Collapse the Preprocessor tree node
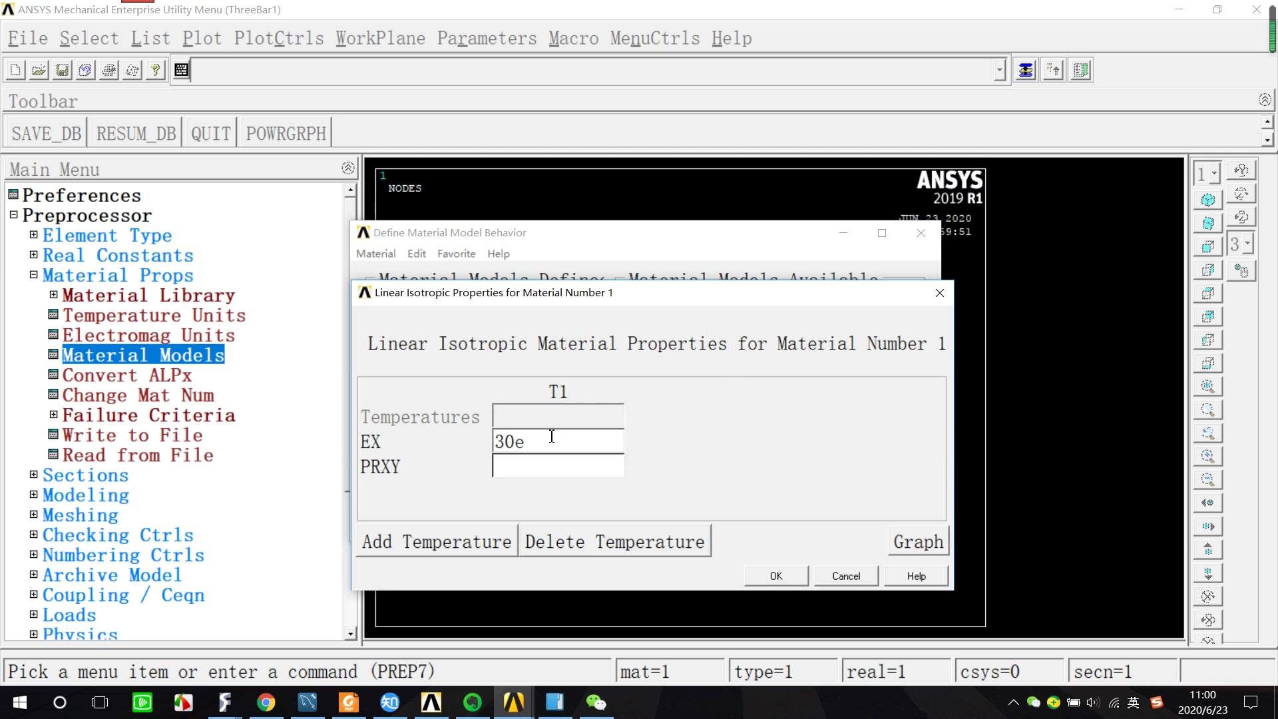The width and height of the screenshot is (1278, 719). coord(13,214)
